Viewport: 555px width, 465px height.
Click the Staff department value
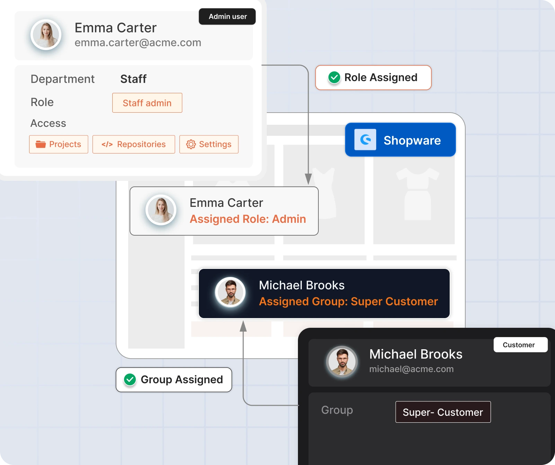coord(133,79)
